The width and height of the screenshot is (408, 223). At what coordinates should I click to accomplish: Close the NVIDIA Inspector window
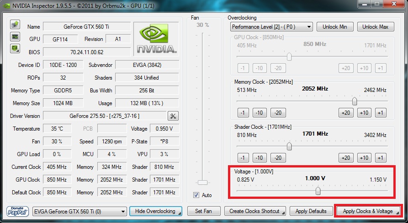394,4
